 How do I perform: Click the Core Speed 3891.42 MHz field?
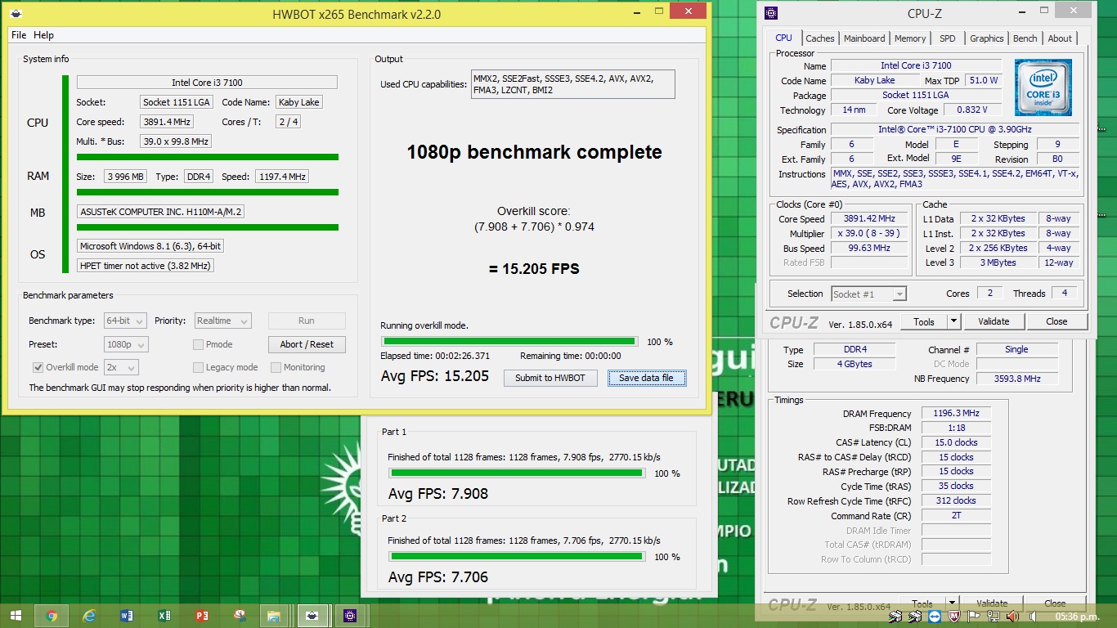click(869, 218)
